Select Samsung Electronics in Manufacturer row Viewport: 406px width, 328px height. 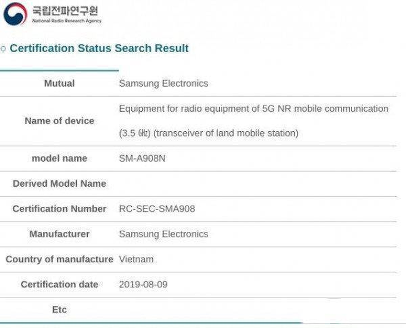tap(164, 234)
